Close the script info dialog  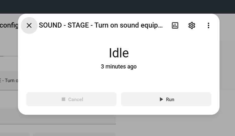pos(29,25)
